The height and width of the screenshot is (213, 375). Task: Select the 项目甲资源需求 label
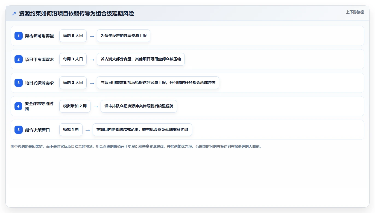(x=40, y=59)
